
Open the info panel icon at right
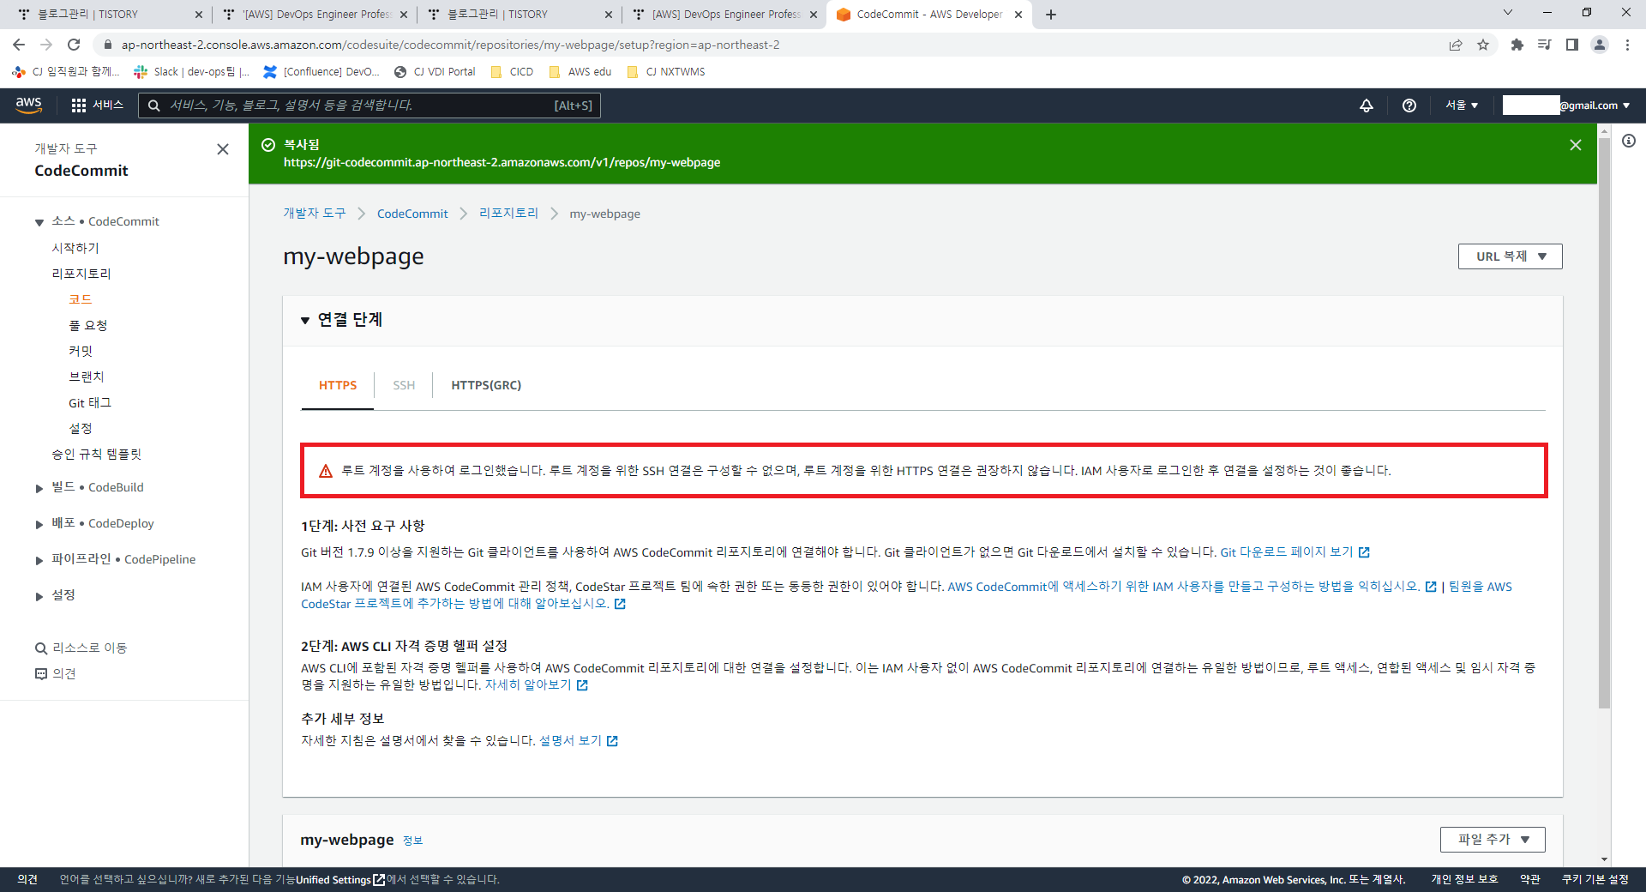pos(1629,141)
